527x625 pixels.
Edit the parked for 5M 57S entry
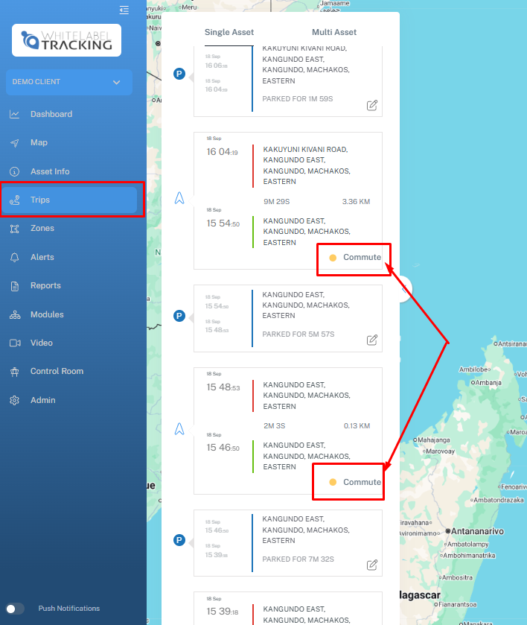click(372, 340)
